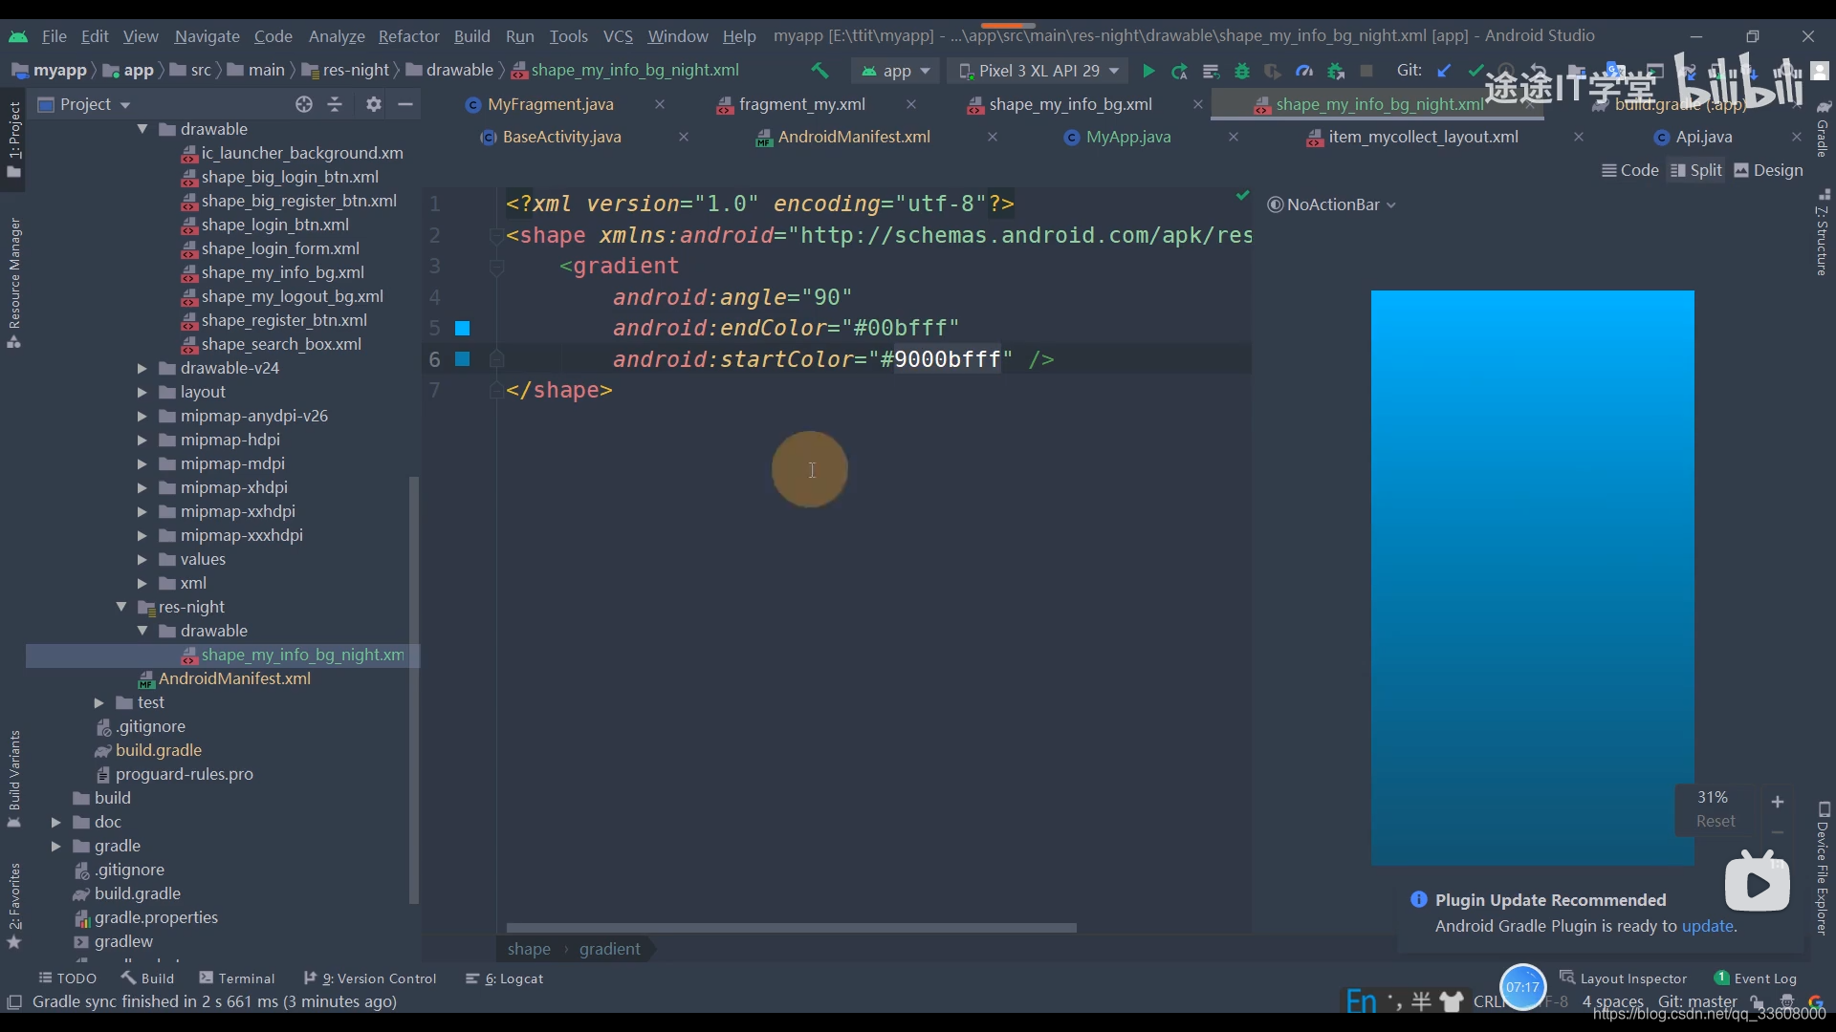The width and height of the screenshot is (1836, 1032).
Task: Open the VCS menu
Action: point(618,36)
